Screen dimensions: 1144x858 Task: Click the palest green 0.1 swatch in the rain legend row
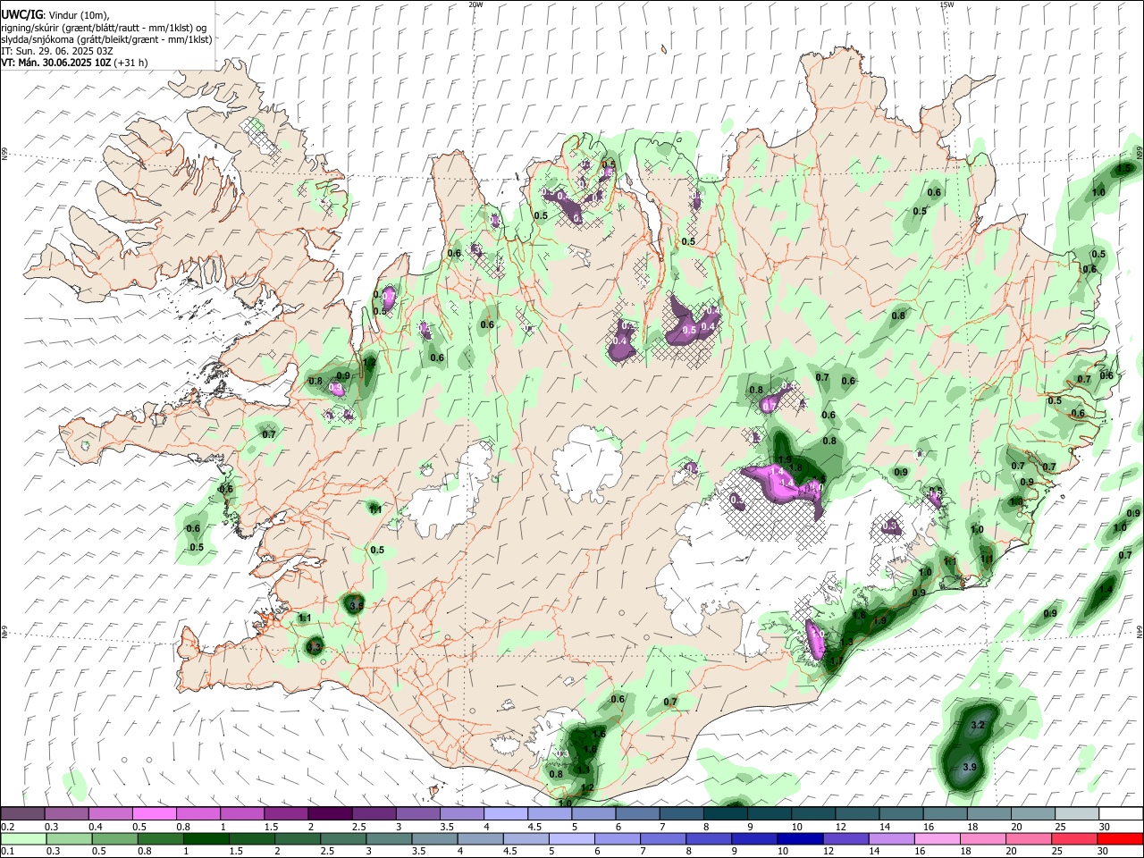pos(23,838)
